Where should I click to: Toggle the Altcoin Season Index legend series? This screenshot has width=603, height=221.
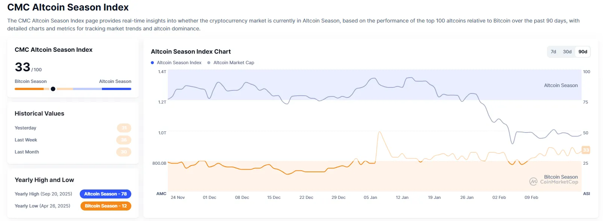pyautogui.click(x=179, y=63)
